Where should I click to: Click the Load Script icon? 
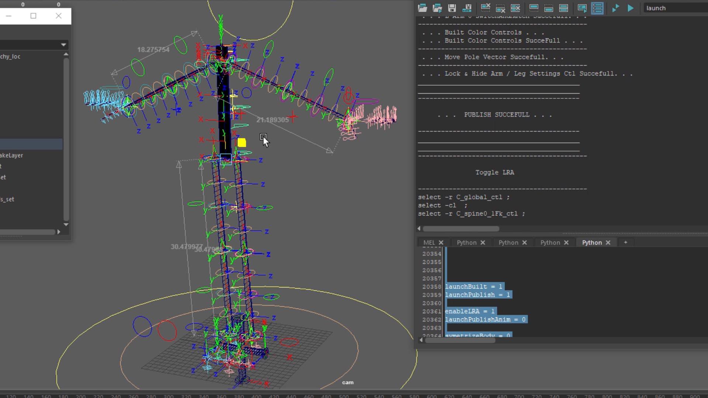[x=422, y=8]
